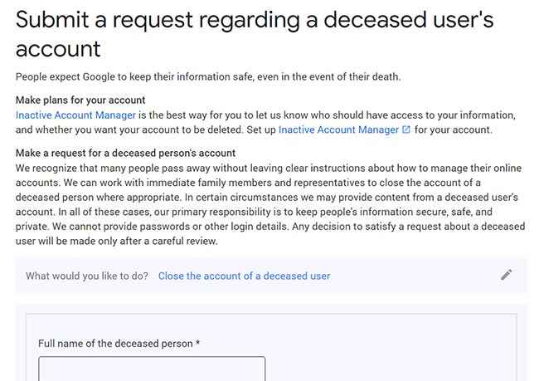The width and height of the screenshot is (539, 381).
Task: Click the pencil edit icon
Action: click(507, 275)
